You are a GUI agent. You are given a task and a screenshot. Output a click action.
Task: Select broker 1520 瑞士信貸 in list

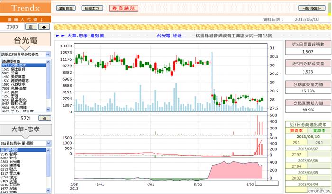(x=24, y=69)
